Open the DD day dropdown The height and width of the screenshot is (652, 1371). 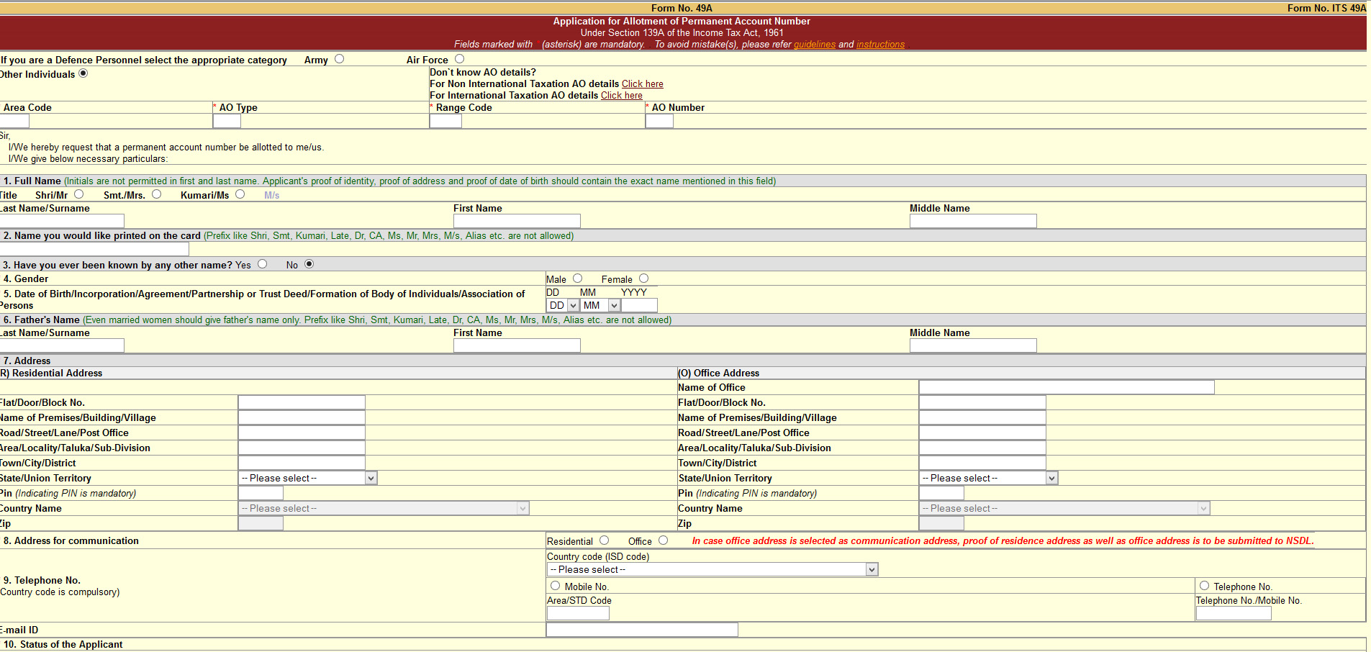click(563, 306)
